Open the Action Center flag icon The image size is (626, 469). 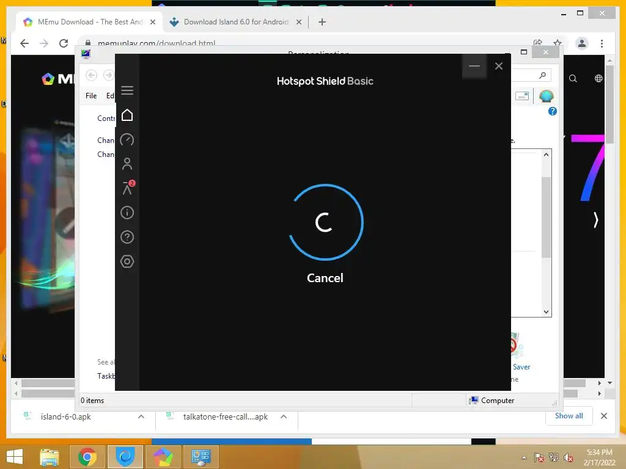click(539, 457)
